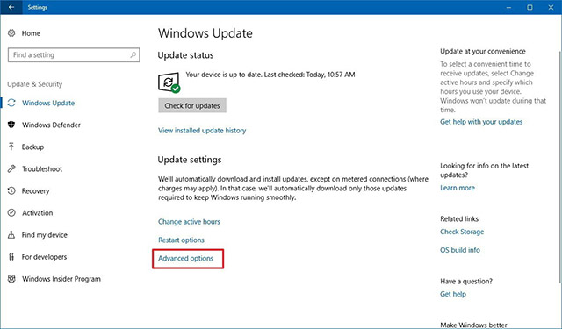The height and width of the screenshot is (329, 562).
Task: Click the 'Have a question?' text
Action: coord(466,282)
